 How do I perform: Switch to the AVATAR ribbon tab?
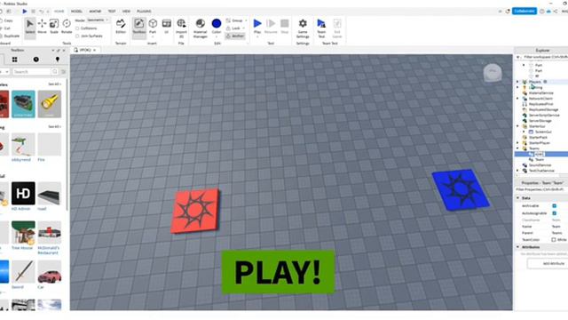coord(95,12)
